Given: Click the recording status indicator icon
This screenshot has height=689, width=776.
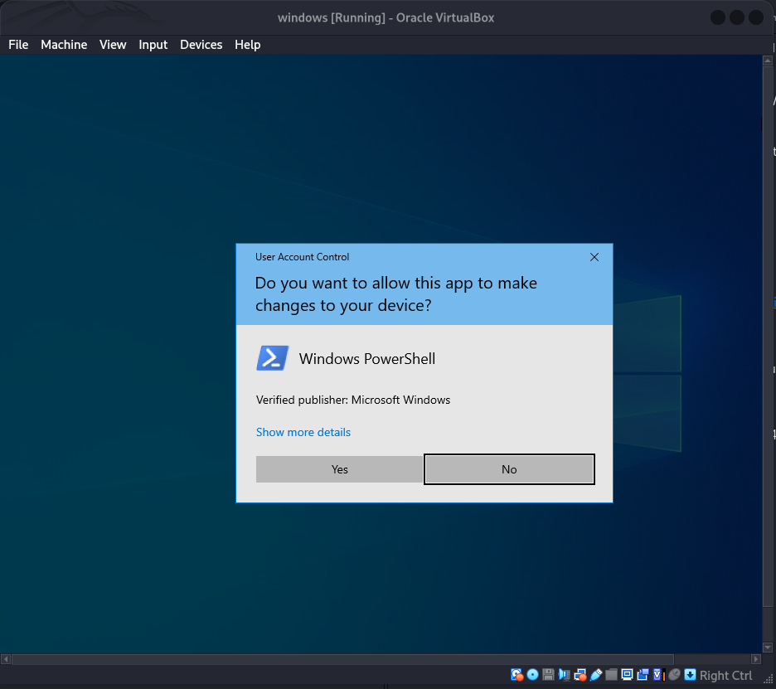Looking at the screenshot, I should pos(643,675).
